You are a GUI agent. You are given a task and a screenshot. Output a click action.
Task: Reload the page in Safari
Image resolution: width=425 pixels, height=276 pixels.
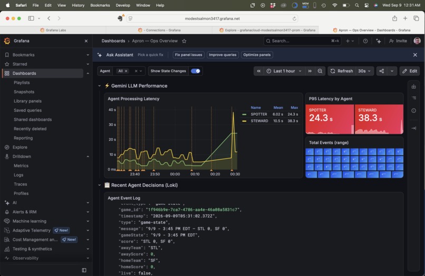[294, 18]
